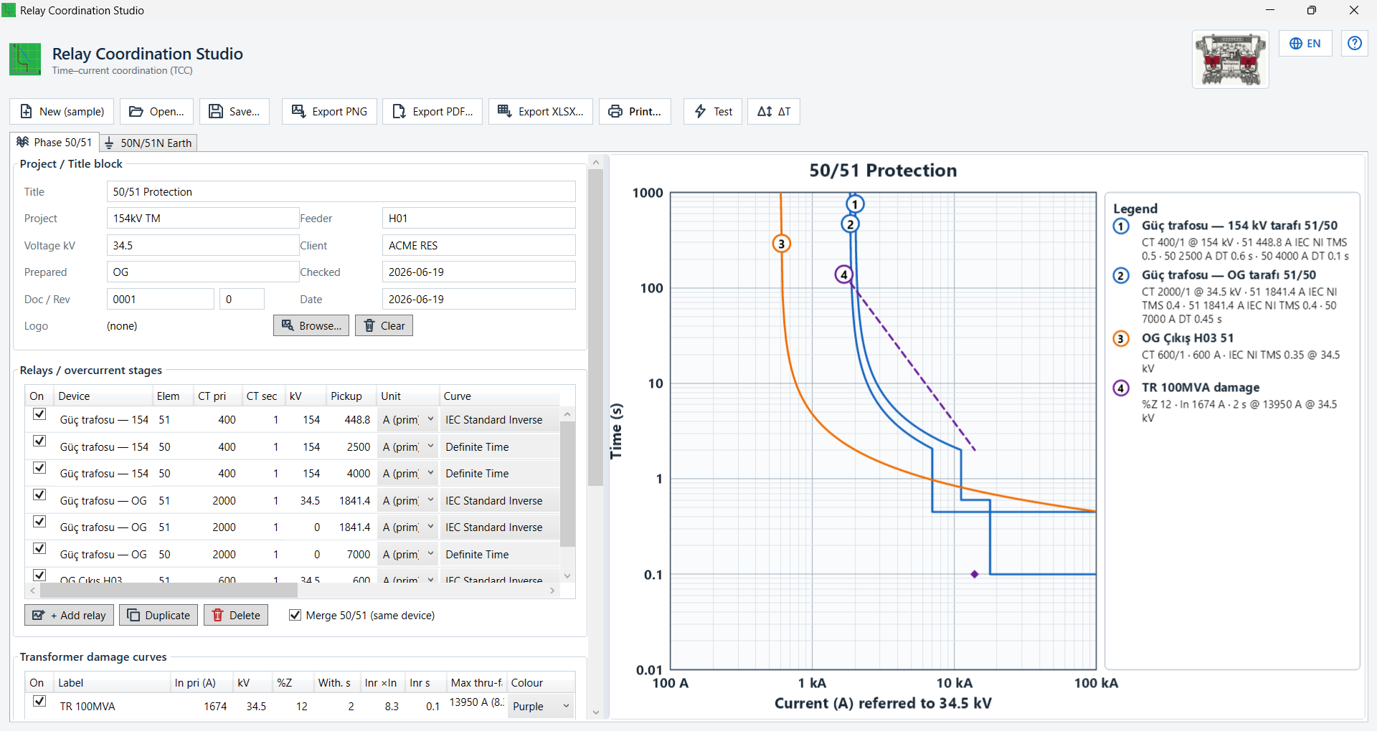Screen dimensions: 1377x731
Task: Open Unit dropdown for 0 kV 1841.4 row
Action: 409,527
